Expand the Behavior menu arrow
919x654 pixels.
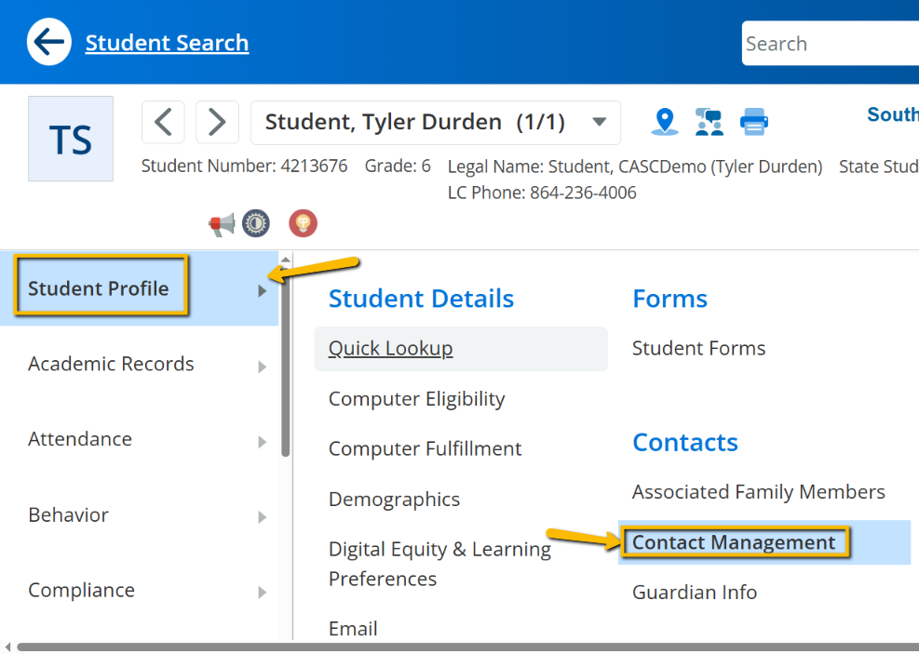[262, 517]
